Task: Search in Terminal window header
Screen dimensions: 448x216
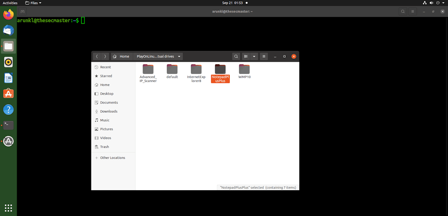Action: (403, 11)
